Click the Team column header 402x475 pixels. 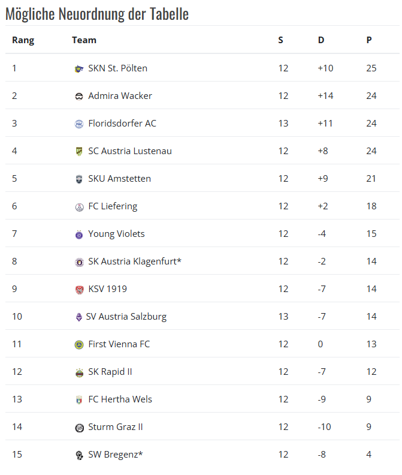coord(84,40)
